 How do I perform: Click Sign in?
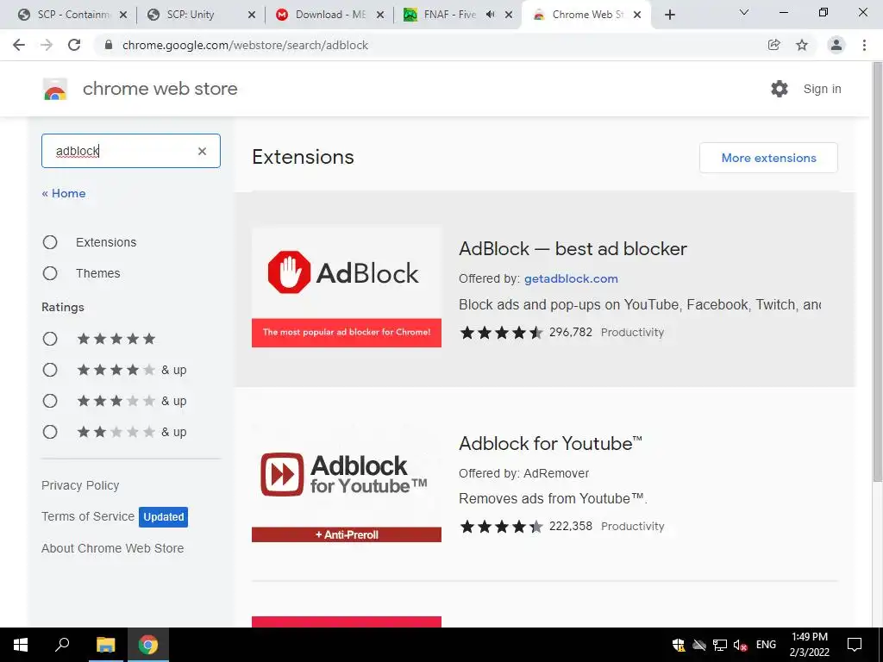coord(822,89)
